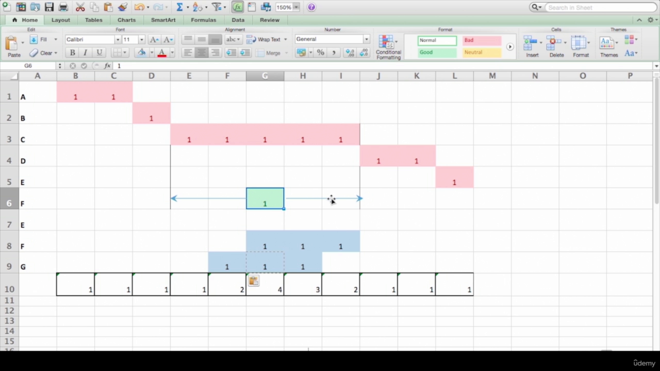Toggle Italic formatting
The width and height of the screenshot is (660, 371).
pos(86,53)
